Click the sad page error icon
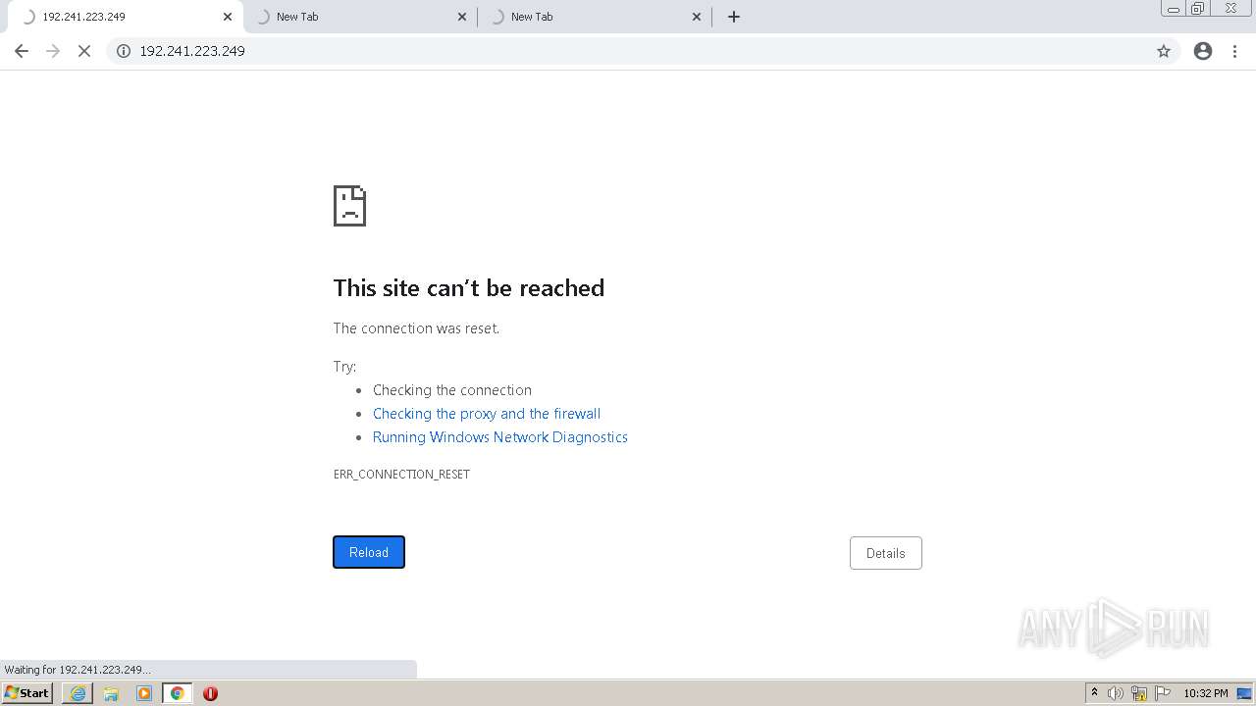This screenshot has height=706, width=1256. (x=349, y=206)
